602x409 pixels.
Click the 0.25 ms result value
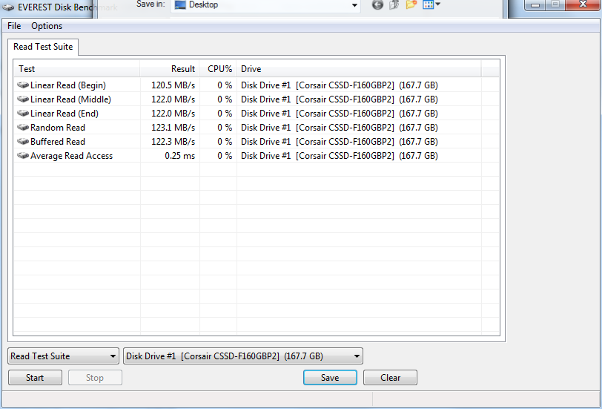[x=179, y=156]
